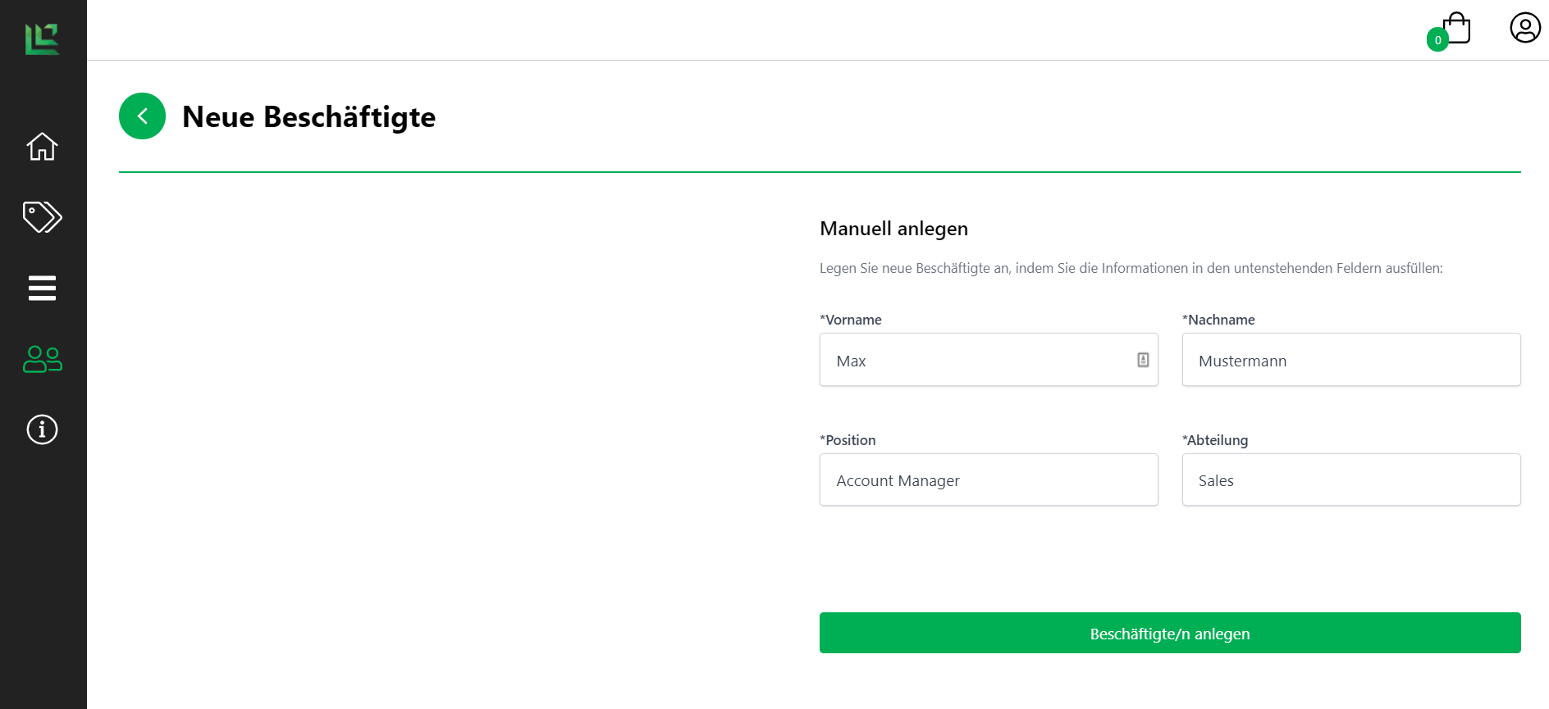This screenshot has width=1549, height=709.
Task: Select the employees people icon
Action: tap(42, 359)
